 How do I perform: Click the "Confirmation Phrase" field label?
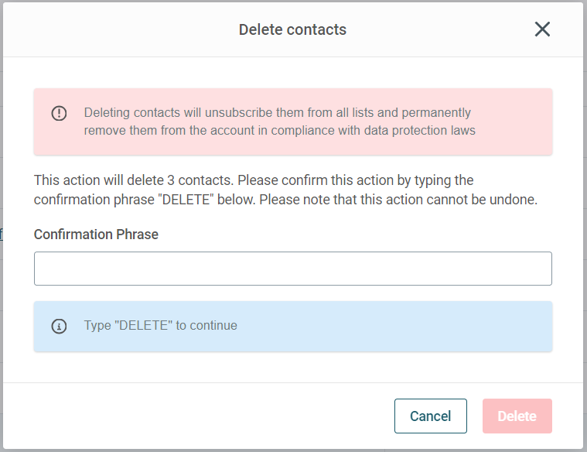coord(96,235)
